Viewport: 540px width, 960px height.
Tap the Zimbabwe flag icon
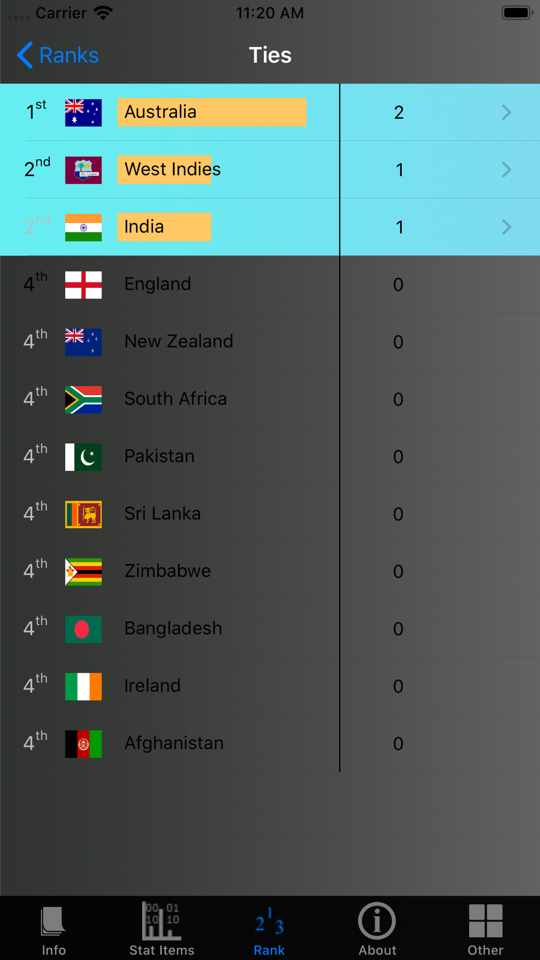point(83,572)
